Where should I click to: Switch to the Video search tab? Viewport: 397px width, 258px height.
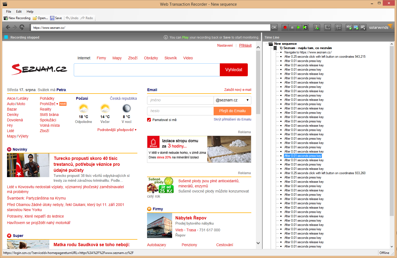188,58
